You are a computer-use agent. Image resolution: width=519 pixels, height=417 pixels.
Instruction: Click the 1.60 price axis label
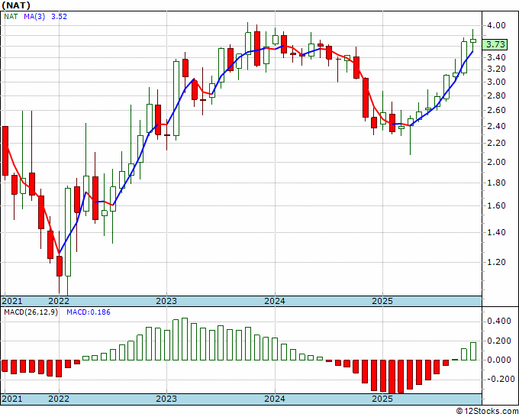pos(496,205)
